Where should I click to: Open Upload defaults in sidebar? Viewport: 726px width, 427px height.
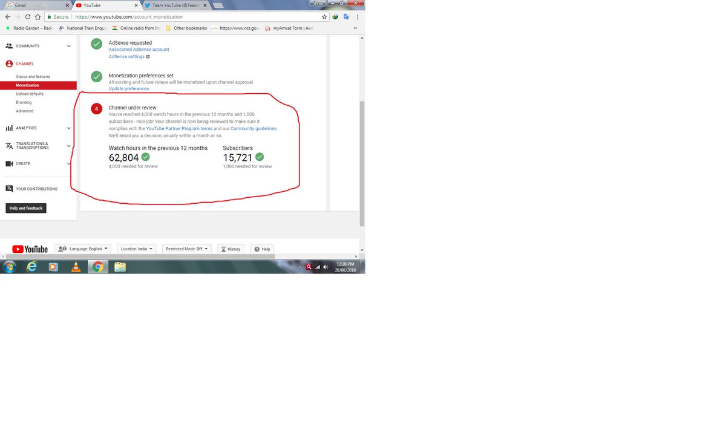(30, 94)
